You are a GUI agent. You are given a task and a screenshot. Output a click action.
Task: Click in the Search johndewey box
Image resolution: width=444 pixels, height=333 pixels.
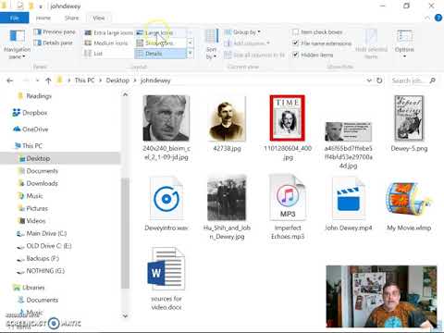pyautogui.click(x=413, y=80)
